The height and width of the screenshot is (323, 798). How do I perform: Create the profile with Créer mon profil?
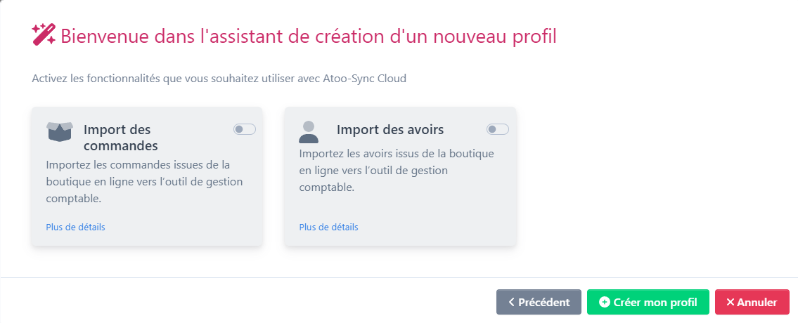[x=648, y=302]
